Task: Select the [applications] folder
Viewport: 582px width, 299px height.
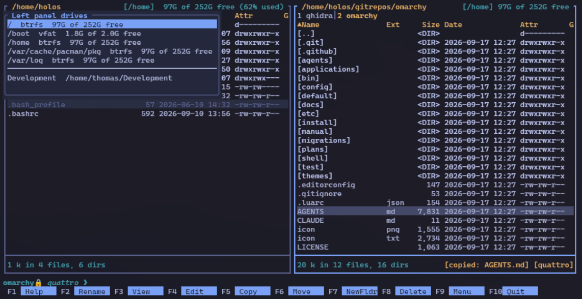Action: (435, 69)
